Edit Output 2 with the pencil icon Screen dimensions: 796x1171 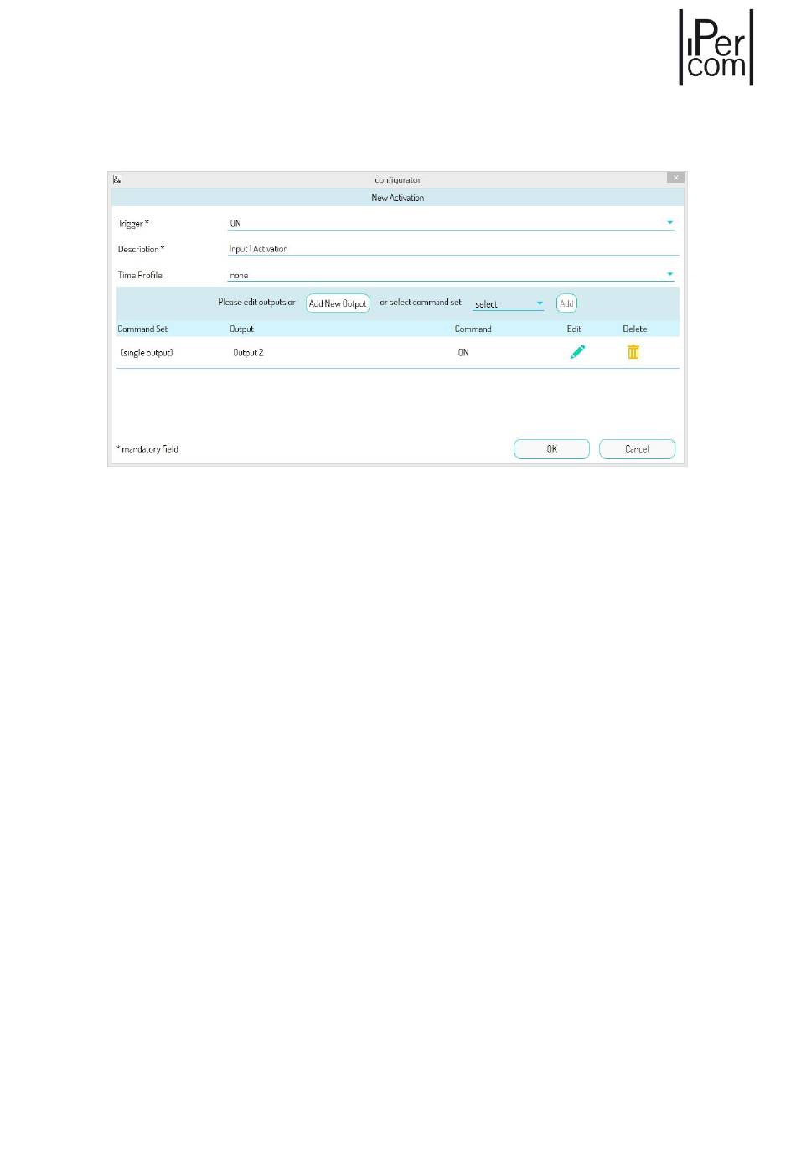point(577,352)
